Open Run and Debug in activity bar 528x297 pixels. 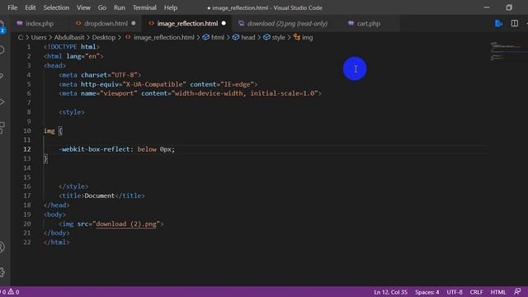(2, 101)
